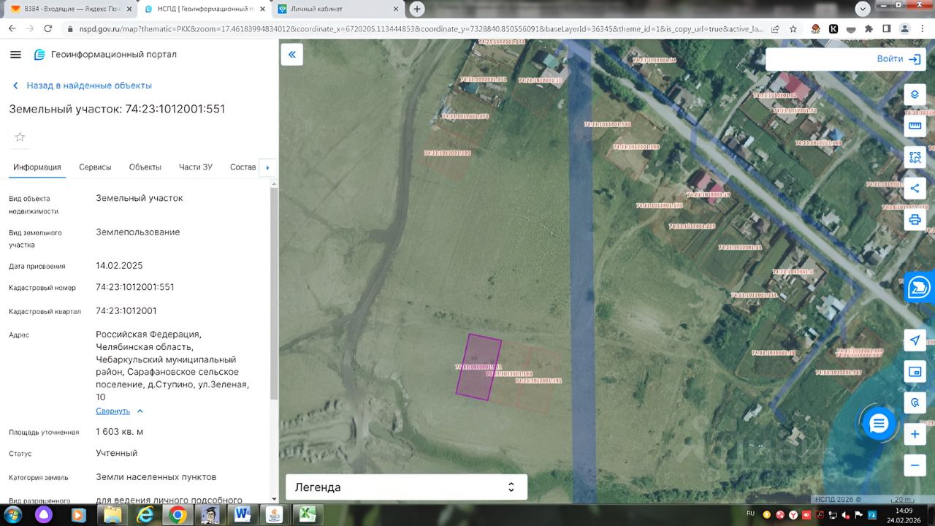Click the taskbar clock 14:09
Viewport: 935px width, 526px height.
click(x=904, y=511)
